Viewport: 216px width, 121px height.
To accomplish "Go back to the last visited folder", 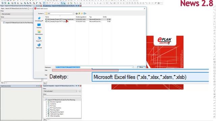I will 77,13.
